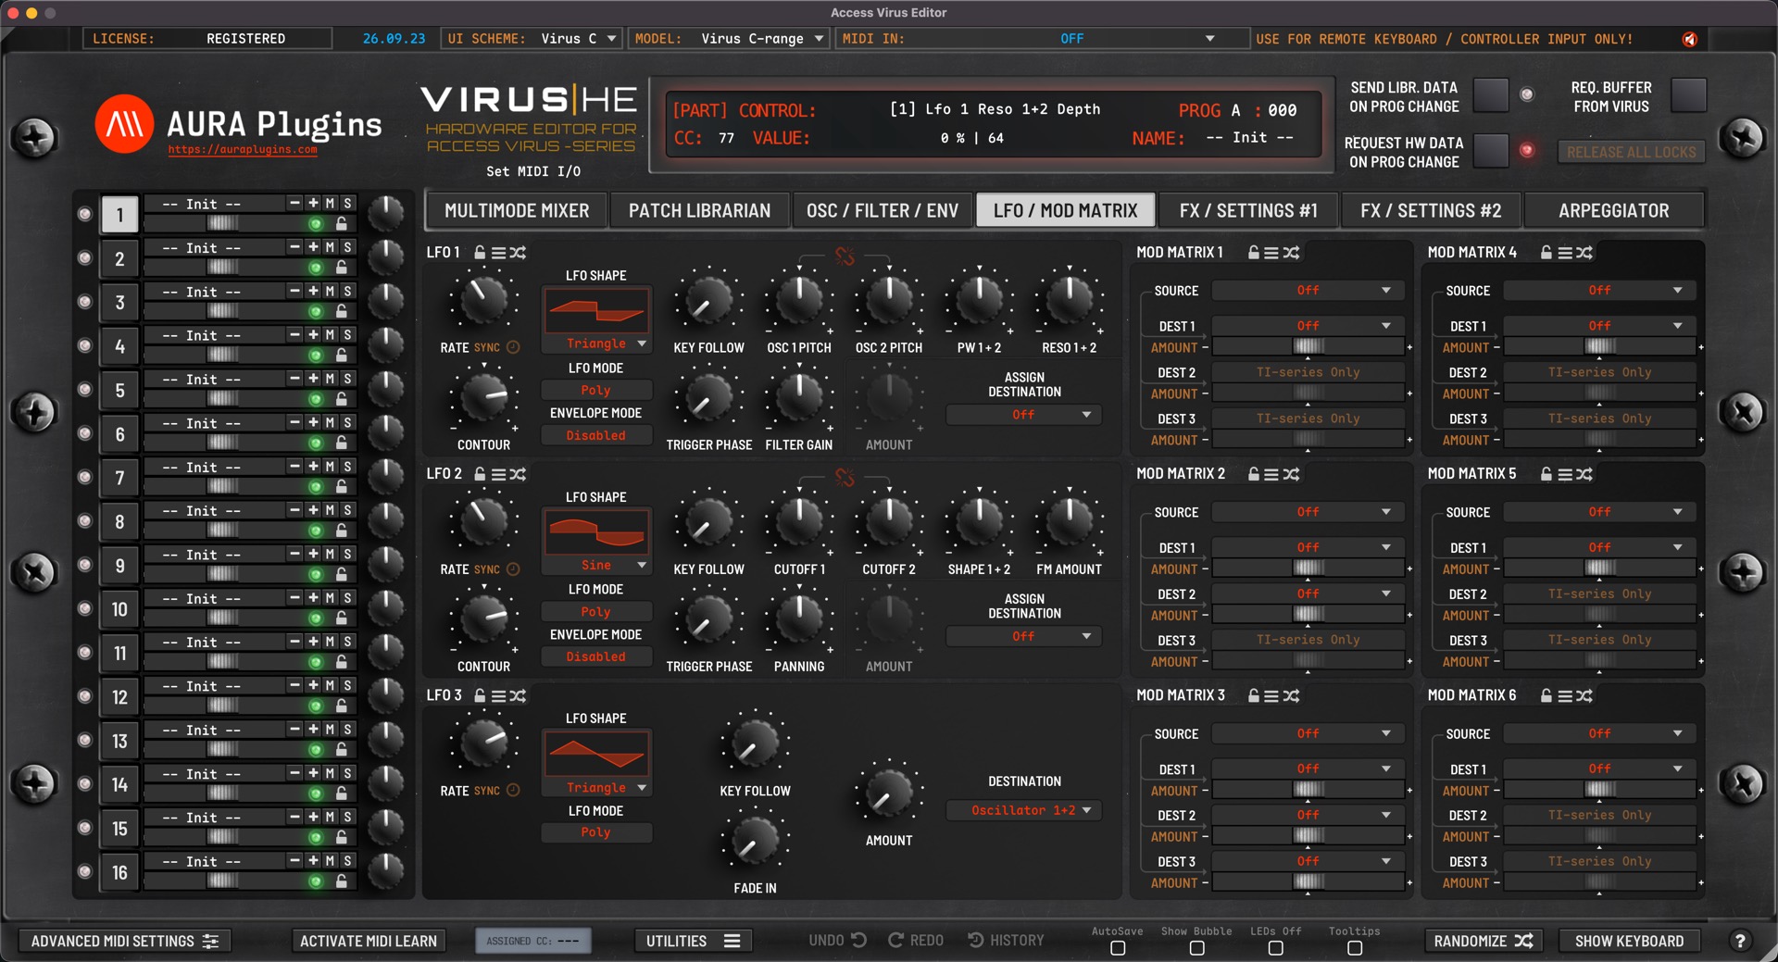Switch to the Patch Librarian tab

point(699,211)
